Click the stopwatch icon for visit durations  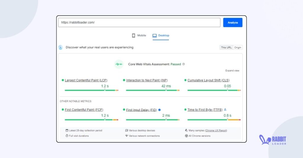pos(67,136)
